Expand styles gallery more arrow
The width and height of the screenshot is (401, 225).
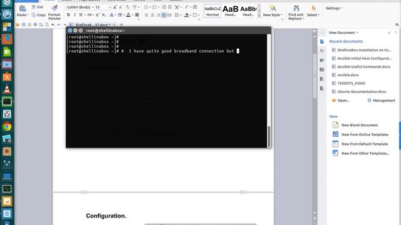tap(259, 16)
